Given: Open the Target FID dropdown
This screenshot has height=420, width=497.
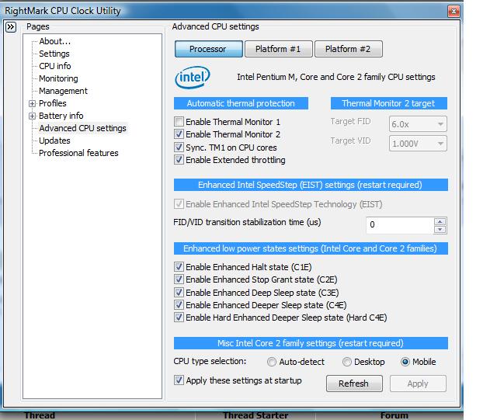Looking at the screenshot, I should click(x=418, y=124).
